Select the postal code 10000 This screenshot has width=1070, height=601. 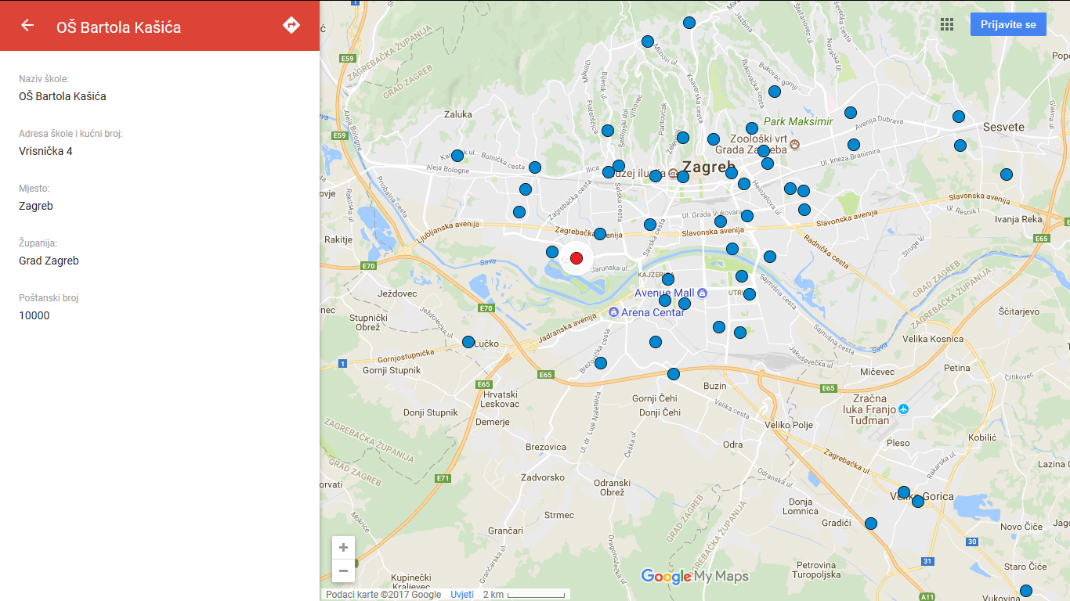coord(34,315)
